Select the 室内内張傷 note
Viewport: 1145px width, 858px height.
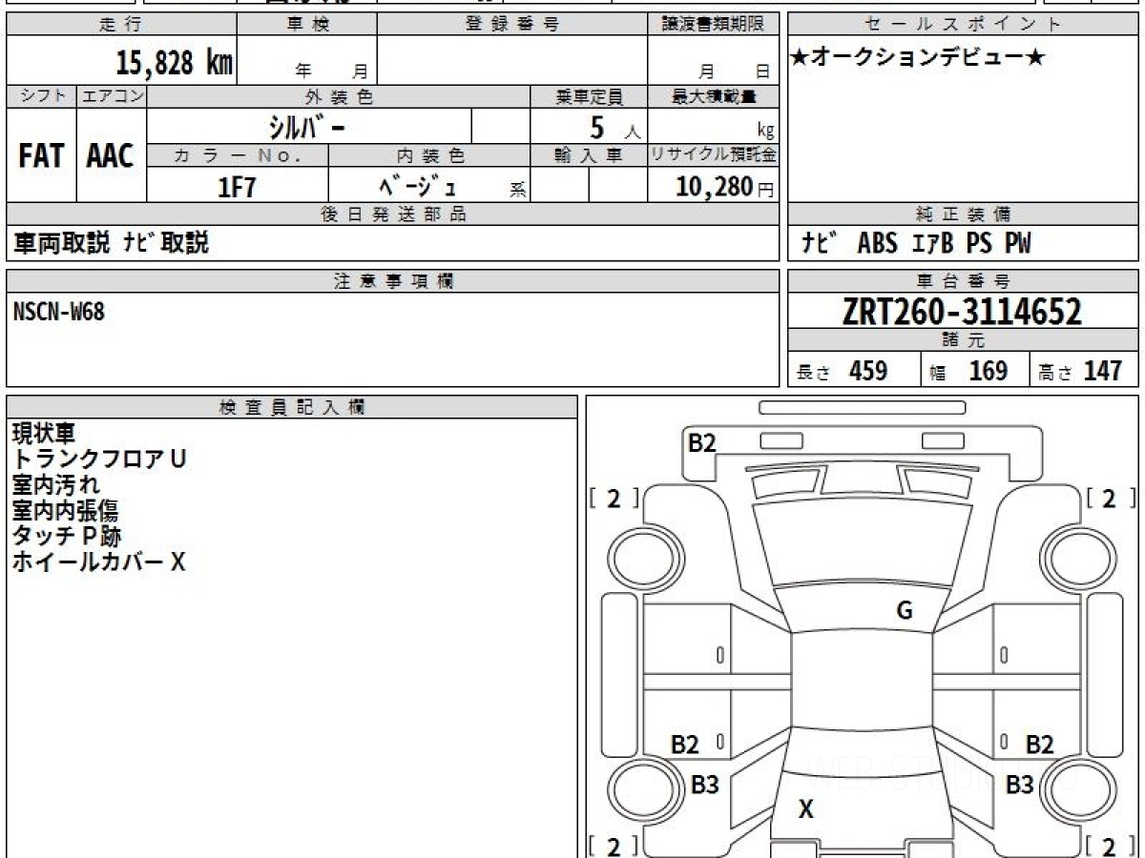click(65, 511)
